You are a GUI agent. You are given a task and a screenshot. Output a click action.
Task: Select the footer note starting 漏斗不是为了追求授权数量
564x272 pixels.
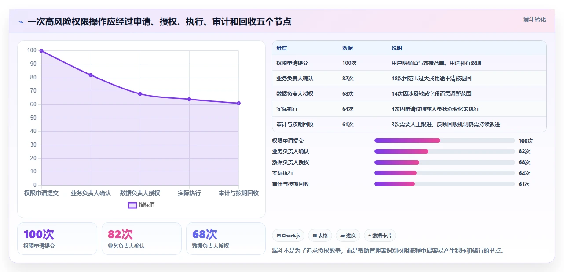[388, 251]
